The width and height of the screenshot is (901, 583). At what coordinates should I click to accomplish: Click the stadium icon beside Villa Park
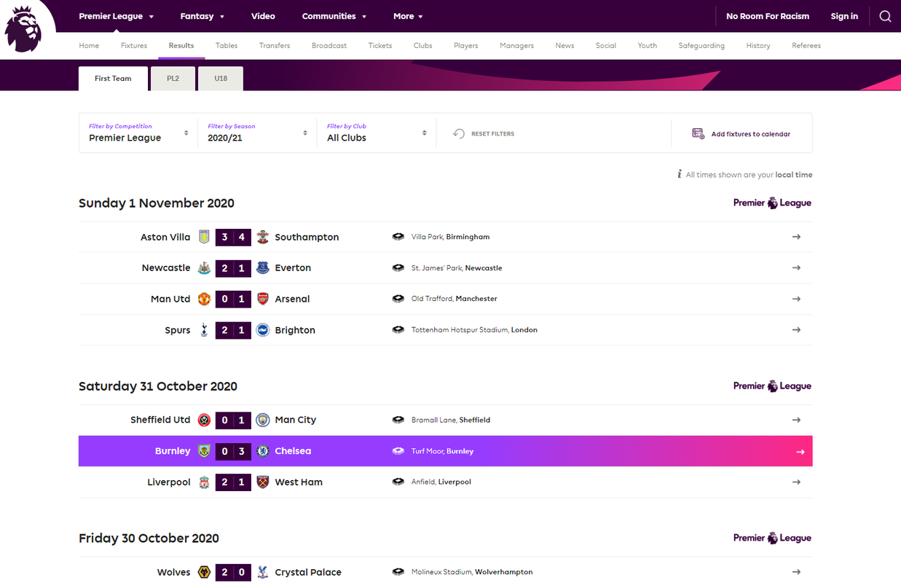coord(398,237)
